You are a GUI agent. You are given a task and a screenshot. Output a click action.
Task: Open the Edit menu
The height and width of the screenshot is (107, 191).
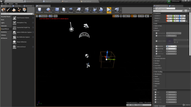tap(6, 4)
